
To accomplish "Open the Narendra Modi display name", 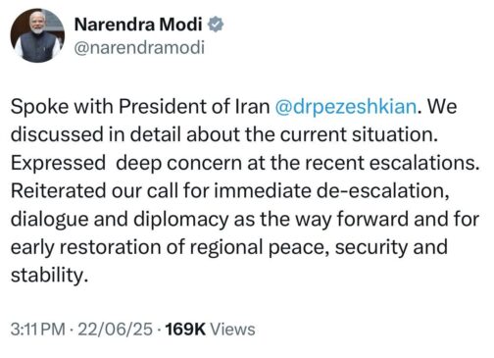I will (138, 25).
